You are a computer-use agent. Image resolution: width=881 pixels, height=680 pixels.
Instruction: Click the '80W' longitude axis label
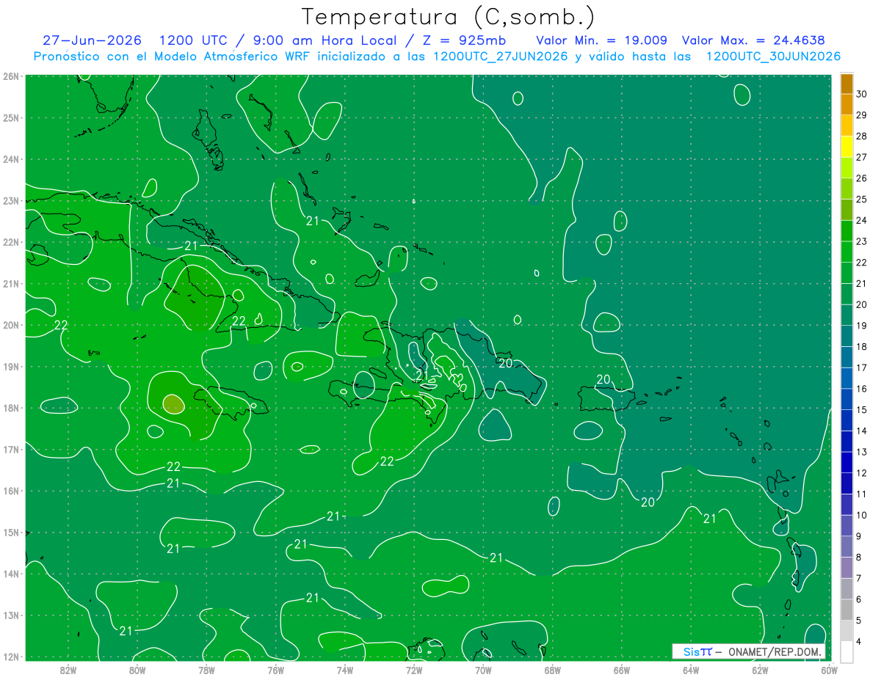click(x=137, y=670)
